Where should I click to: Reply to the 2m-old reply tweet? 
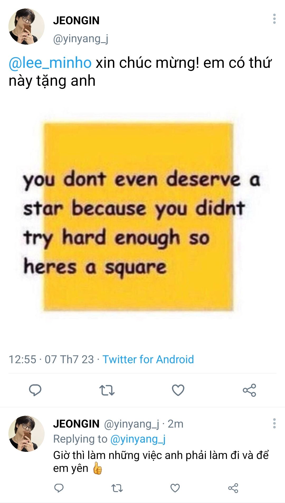[59, 488]
